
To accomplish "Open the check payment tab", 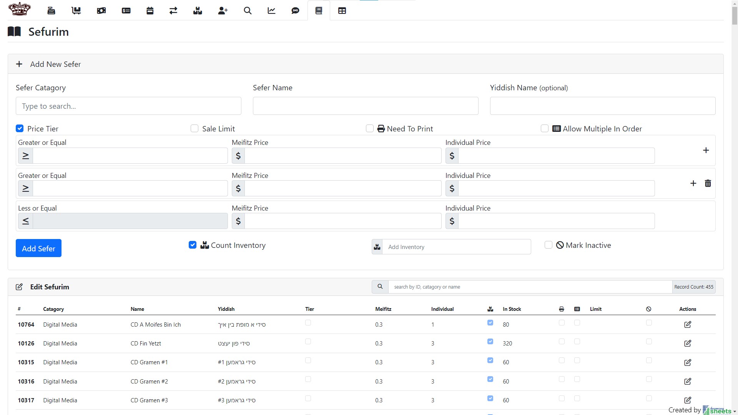I will point(126,11).
